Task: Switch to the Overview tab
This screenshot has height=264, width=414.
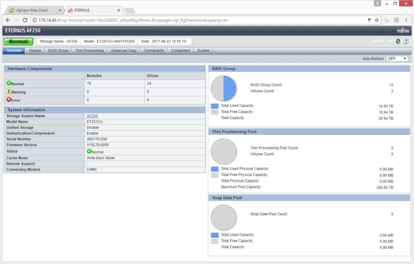Action: pos(14,50)
